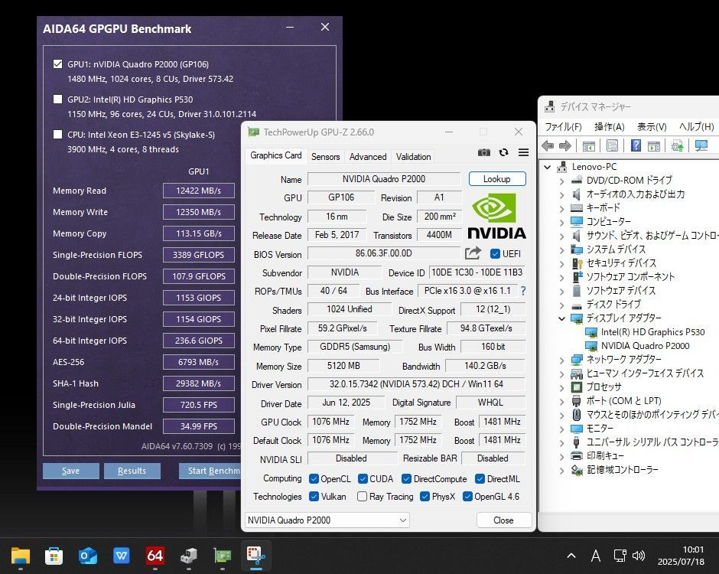Open AIDA64 from the taskbar
The width and height of the screenshot is (719, 574).
(x=155, y=556)
